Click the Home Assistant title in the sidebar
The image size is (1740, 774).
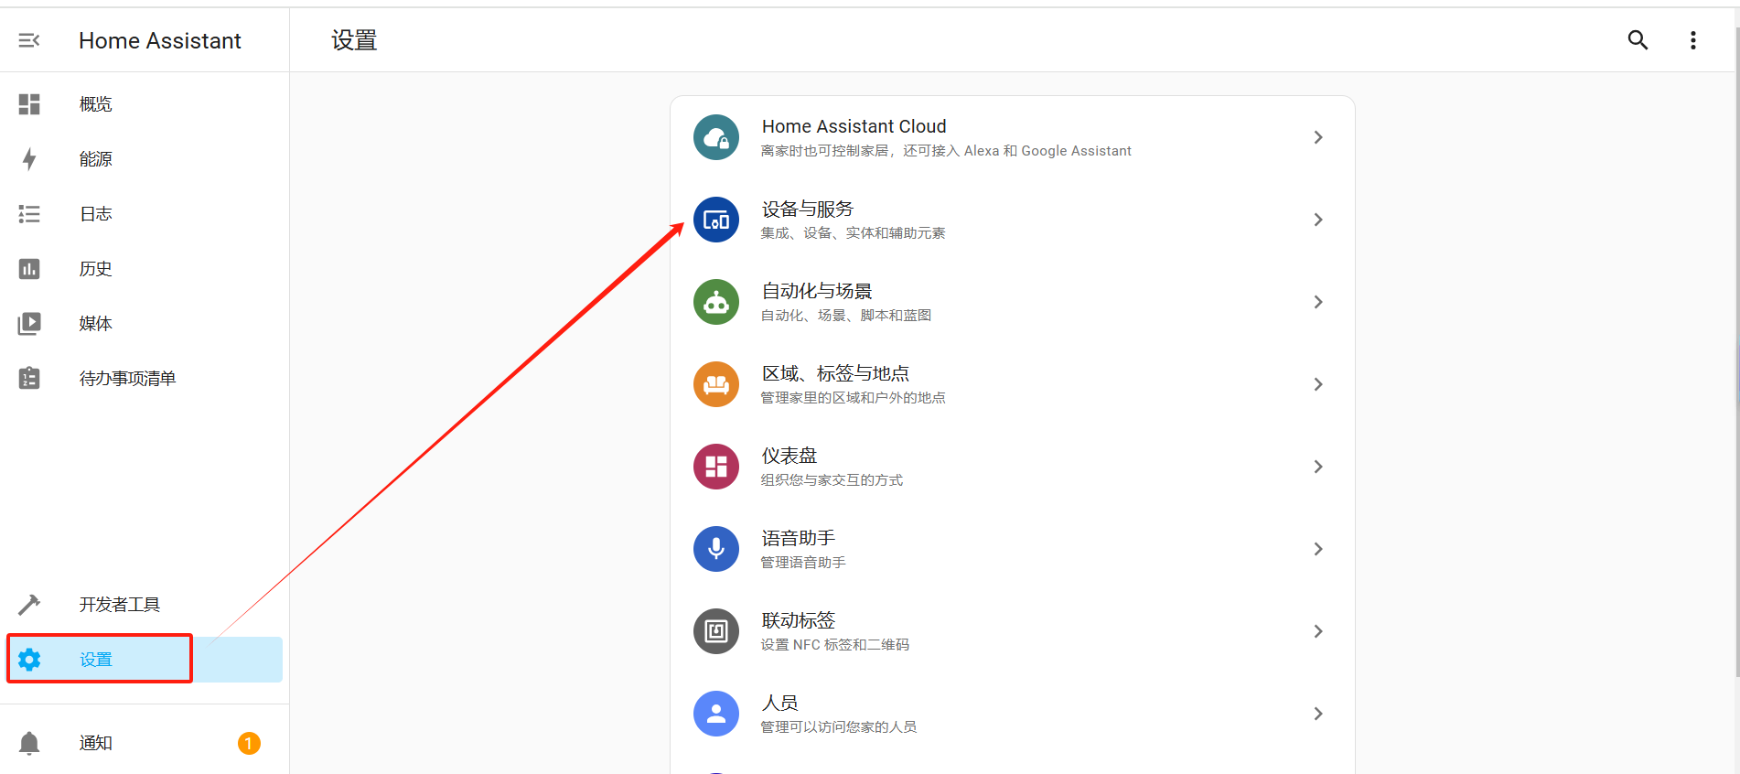click(160, 40)
